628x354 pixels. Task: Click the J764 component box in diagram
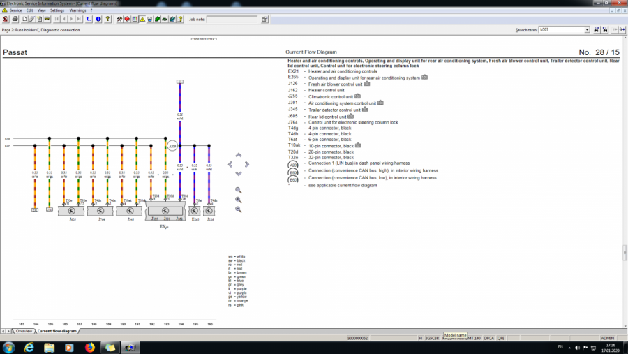101,210
